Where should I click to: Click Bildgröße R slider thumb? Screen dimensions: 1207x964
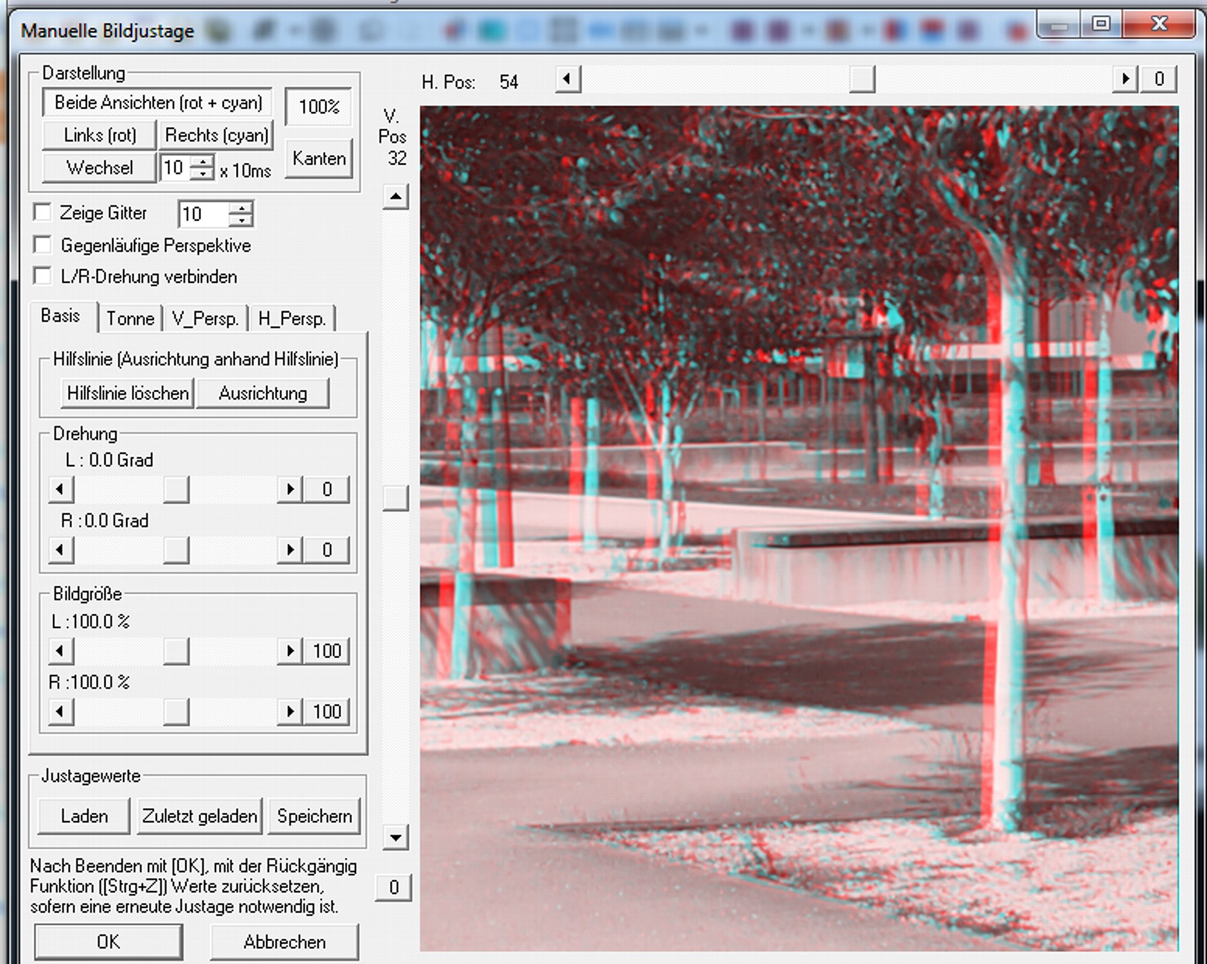(176, 712)
